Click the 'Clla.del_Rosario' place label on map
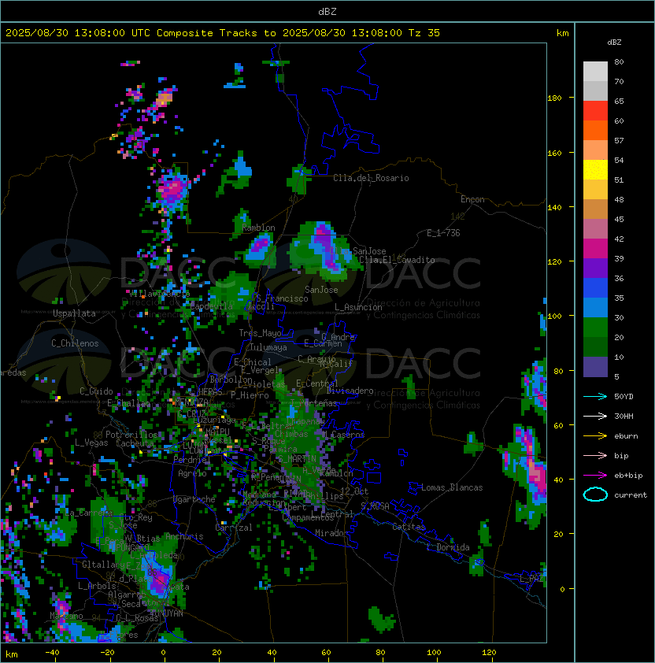The height and width of the screenshot is (663, 655). (371, 178)
